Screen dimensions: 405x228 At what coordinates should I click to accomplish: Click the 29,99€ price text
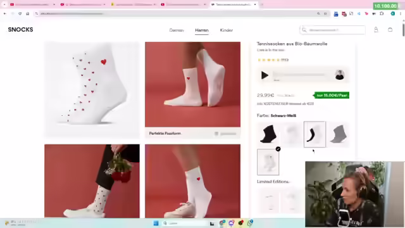click(265, 96)
